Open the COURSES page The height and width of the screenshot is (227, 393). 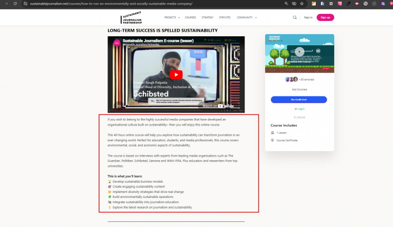[x=190, y=17]
